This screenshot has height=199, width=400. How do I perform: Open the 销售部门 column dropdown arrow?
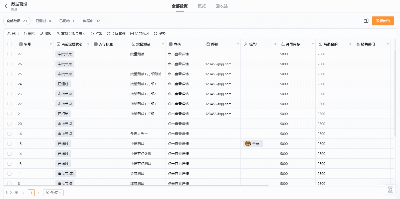pos(388,44)
